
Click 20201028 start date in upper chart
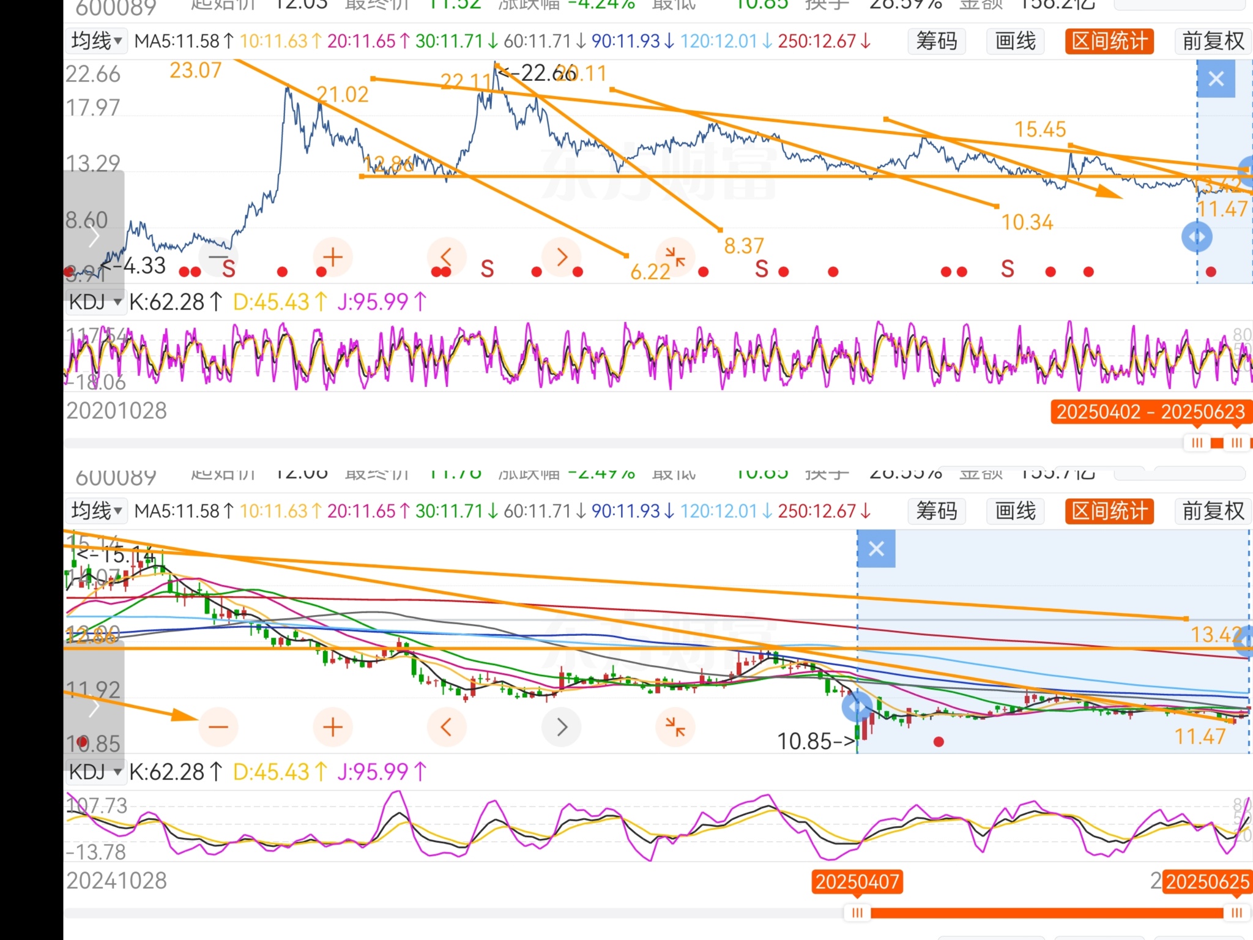[x=116, y=411]
